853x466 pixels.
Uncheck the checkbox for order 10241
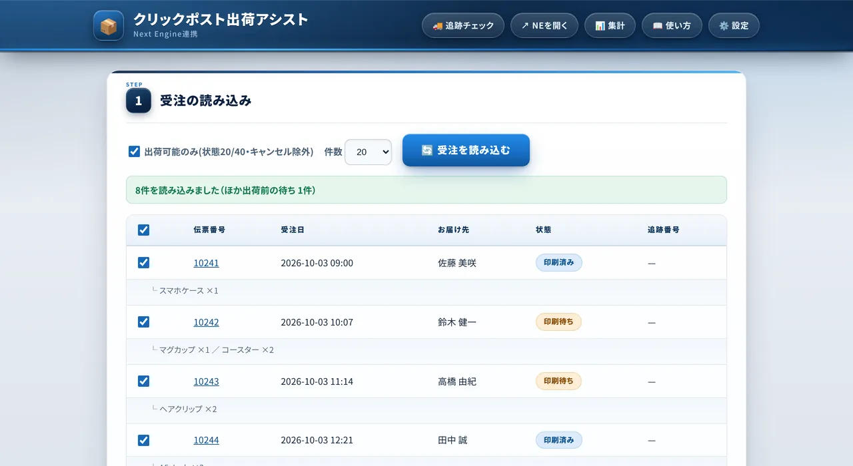[143, 262]
